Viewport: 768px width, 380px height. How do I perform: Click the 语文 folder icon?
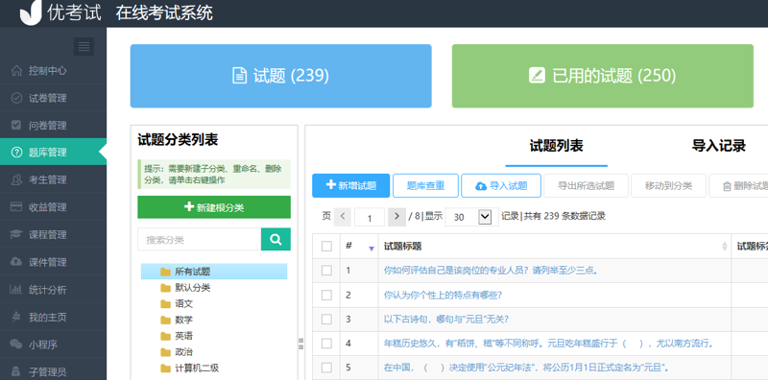pos(165,303)
